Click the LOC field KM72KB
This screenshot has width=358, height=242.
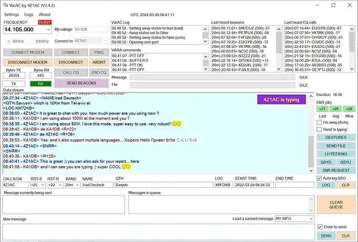(224, 185)
